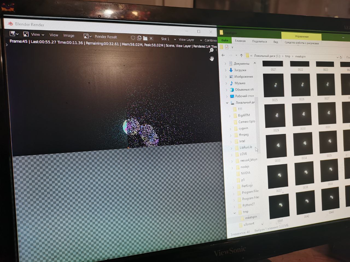The width and height of the screenshot is (350, 262).
Task: Open the Combined pass dropdown
Action: [x=211, y=40]
